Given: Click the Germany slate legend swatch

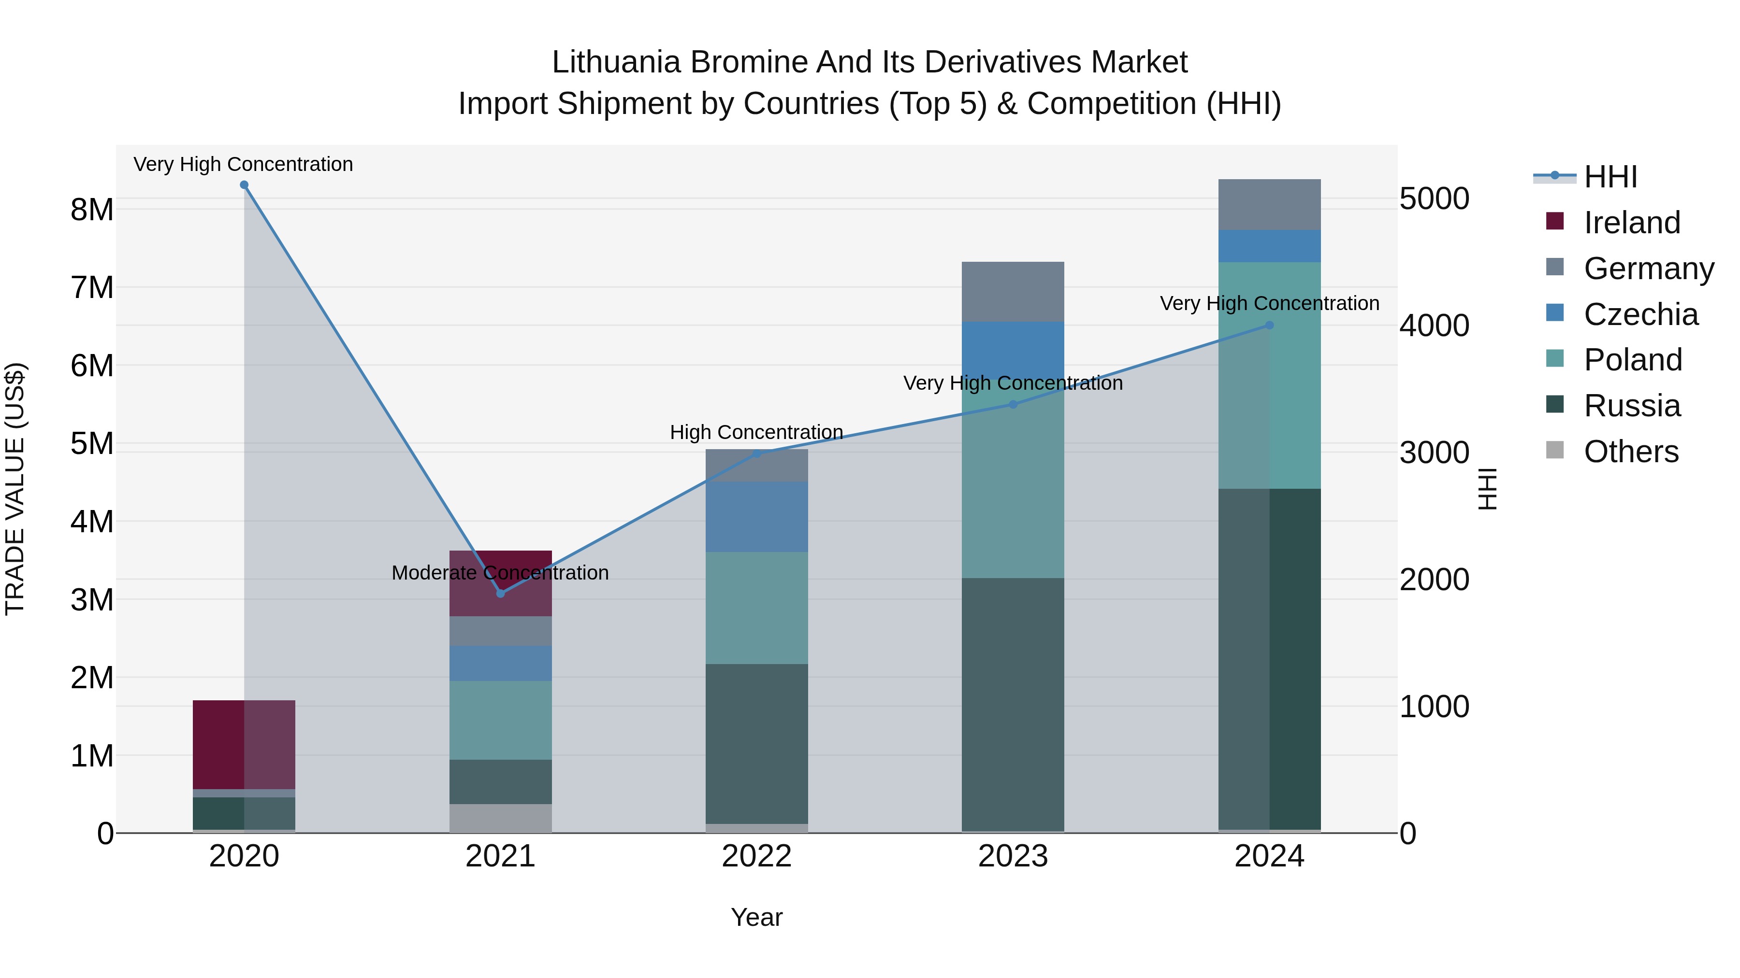Looking at the screenshot, I should coord(1555,267).
